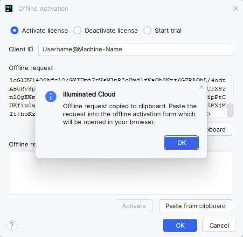Close the Illuminated Cloud message popup
243x237 pixels.
201,87
